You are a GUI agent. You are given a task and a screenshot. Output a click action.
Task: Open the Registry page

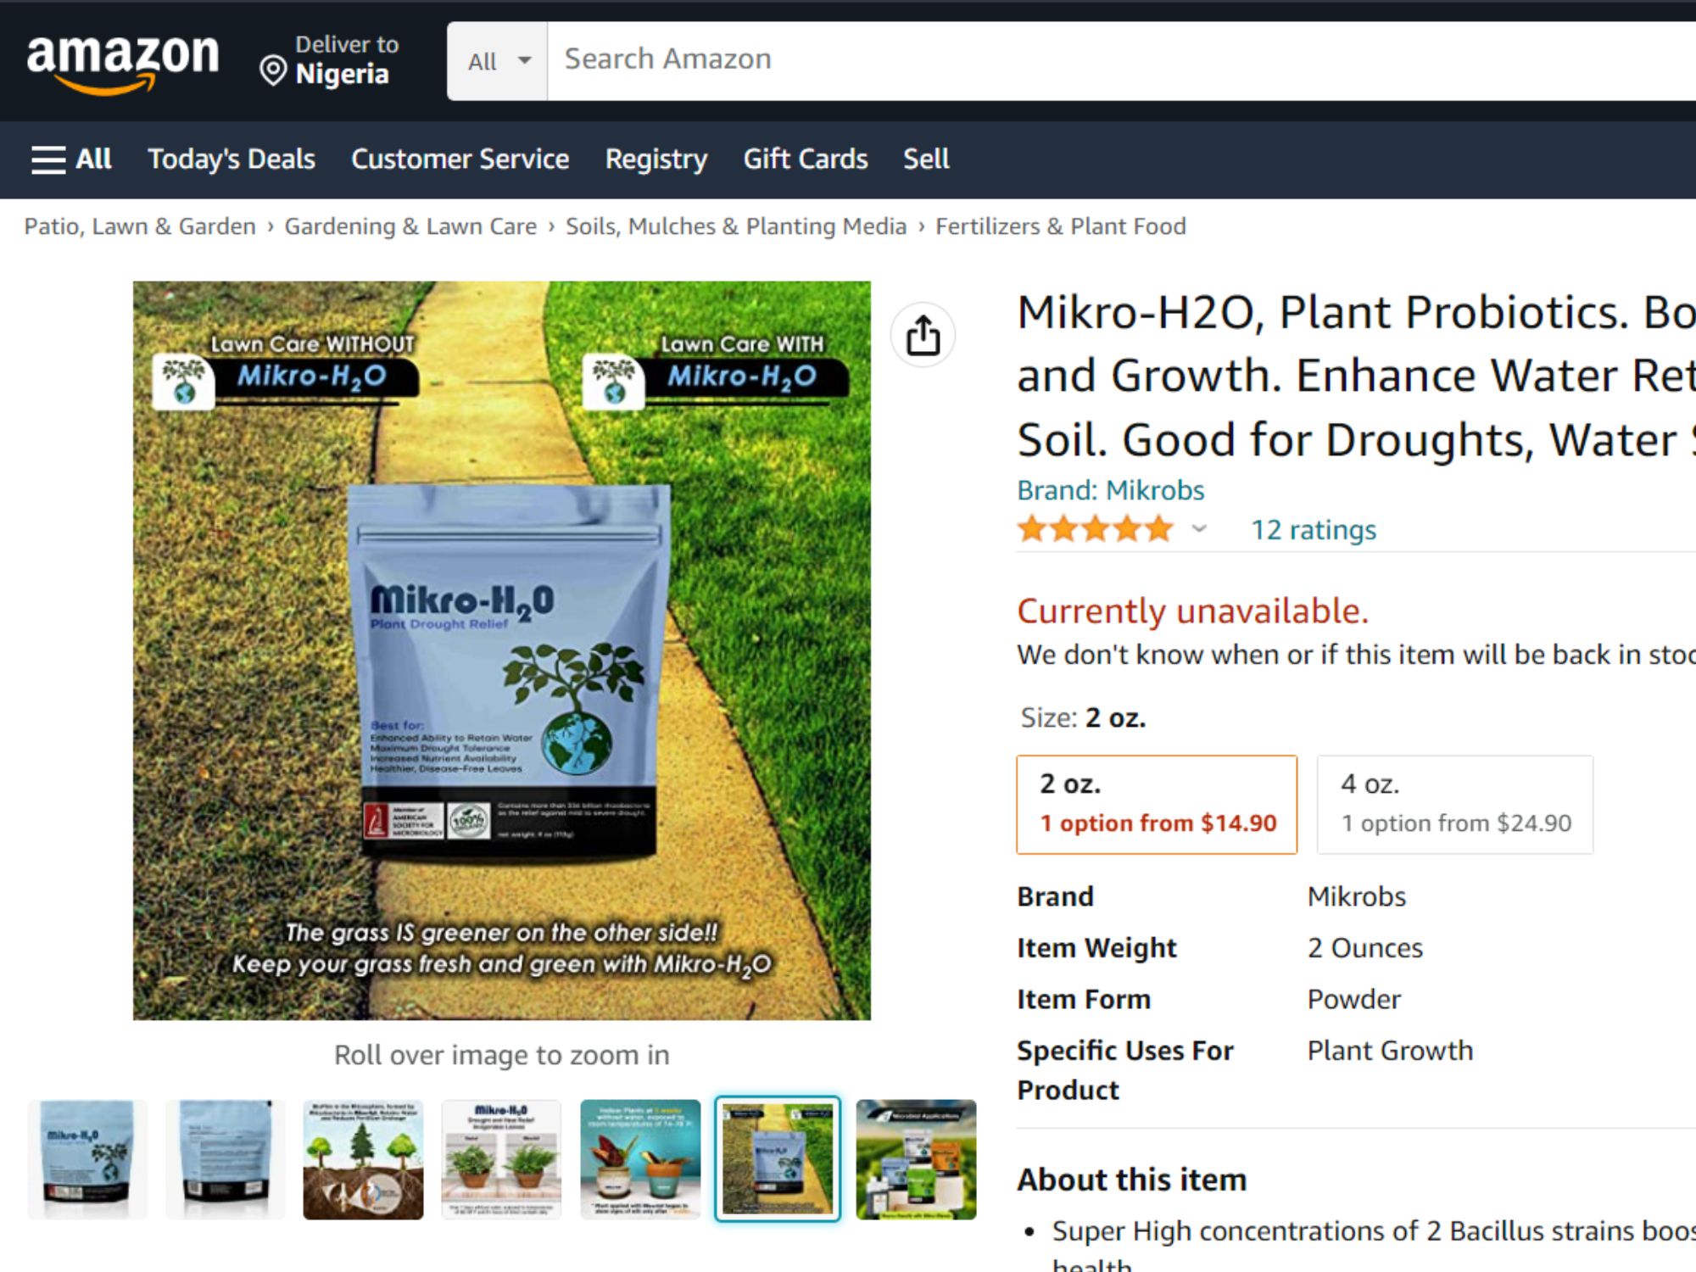(656, 159)
